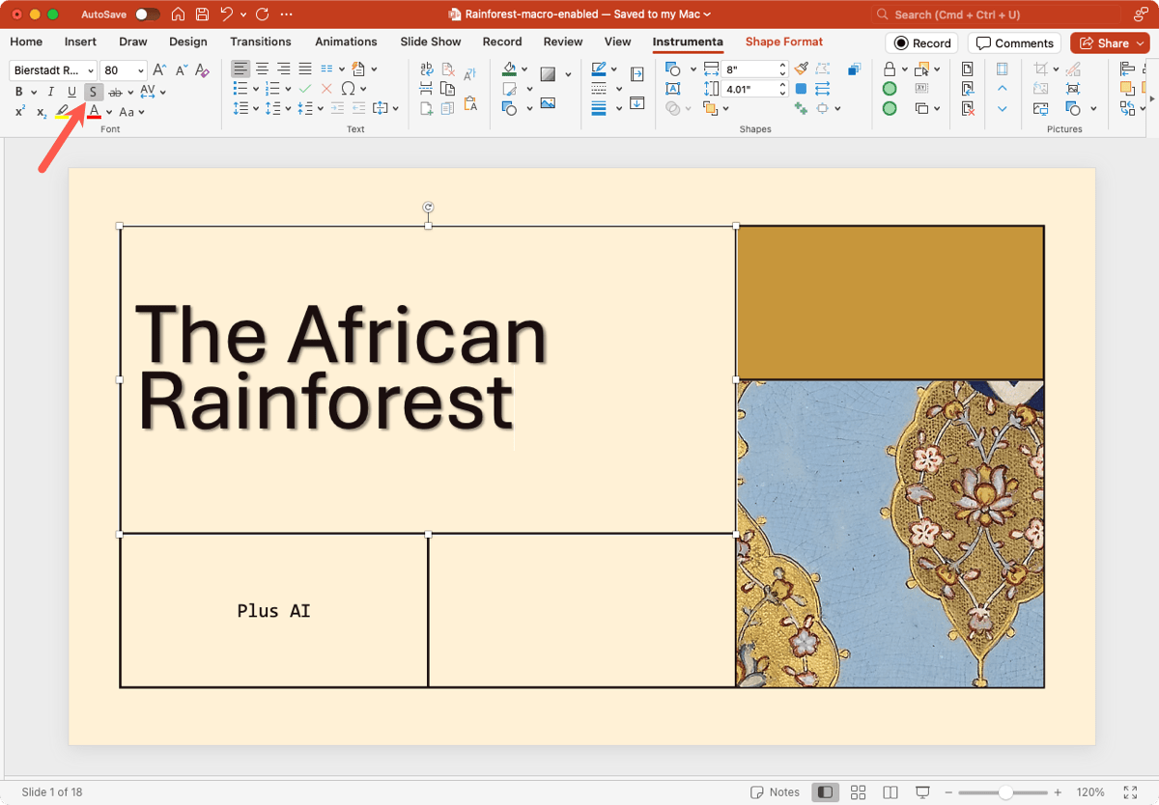Image resolution: width=1159 pixels, height=805 pixels.
Task: Decrease the font size
Action: click(x=181, y=70)
